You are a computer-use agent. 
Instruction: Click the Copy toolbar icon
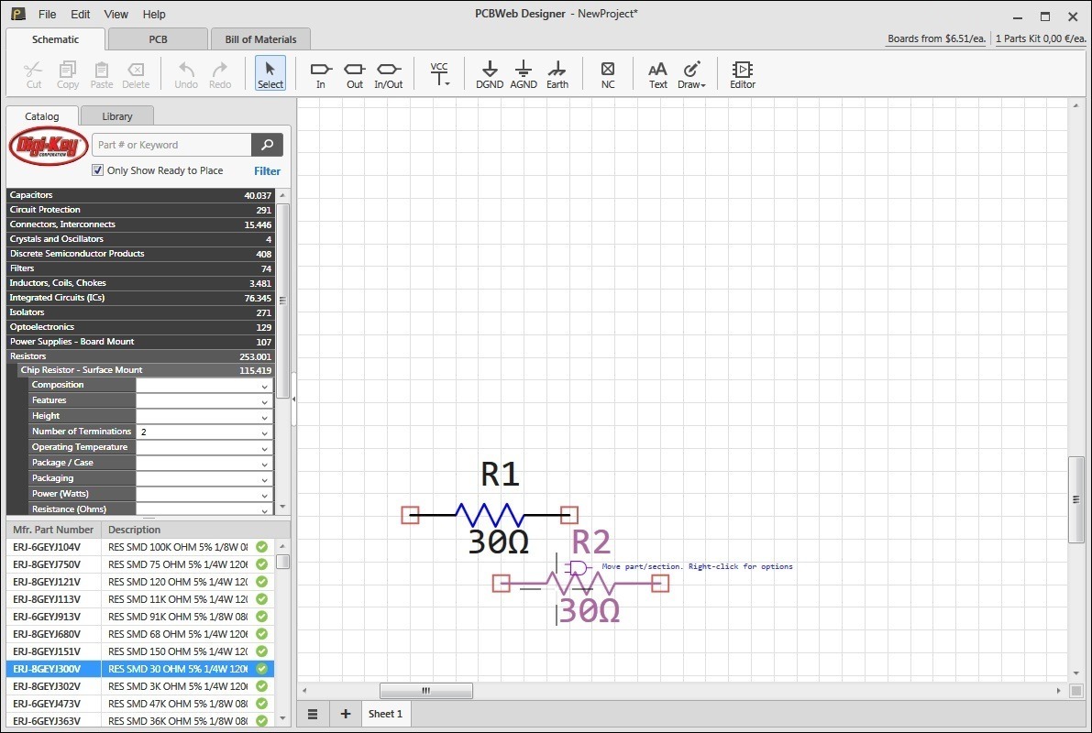point(68,74)
